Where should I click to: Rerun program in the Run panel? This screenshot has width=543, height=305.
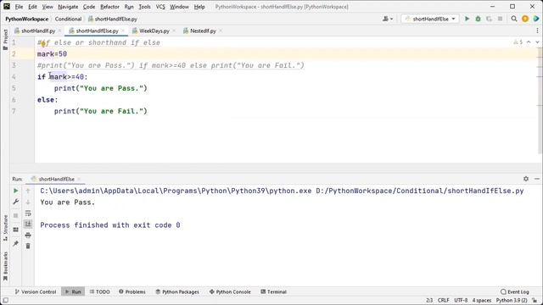[15, 191]
